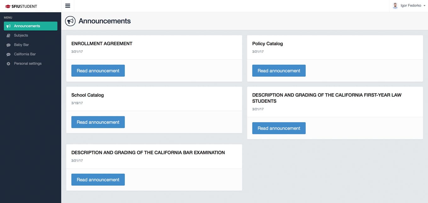Select Announcements in the sidebar menu
This screenshot has width=428, height=203.
(31, 26)
